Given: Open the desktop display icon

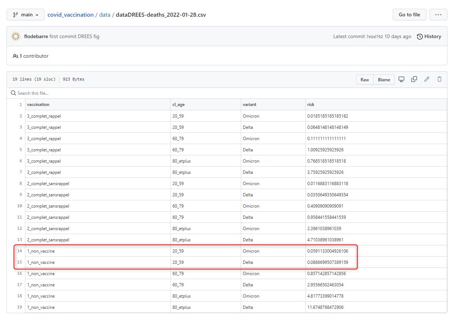Looking at the screenshot, I should coord(401,79).
